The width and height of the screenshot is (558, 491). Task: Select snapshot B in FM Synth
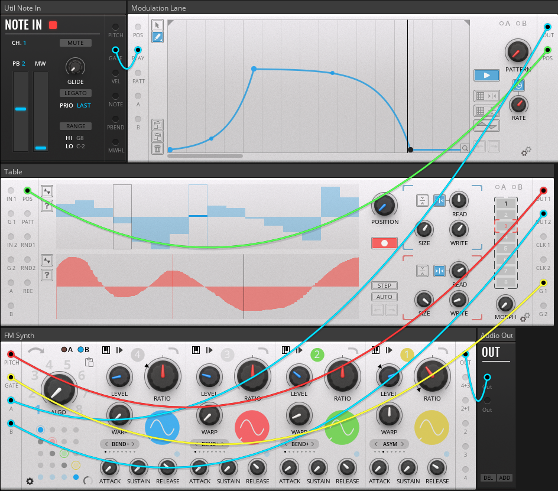pyautogui.click(x=82, y=350)
